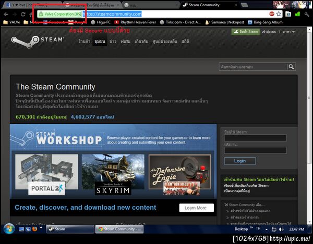This screenshot has height=244, width=313.
Task: Click the players and groups search field
Action: (x=253, y=67)
